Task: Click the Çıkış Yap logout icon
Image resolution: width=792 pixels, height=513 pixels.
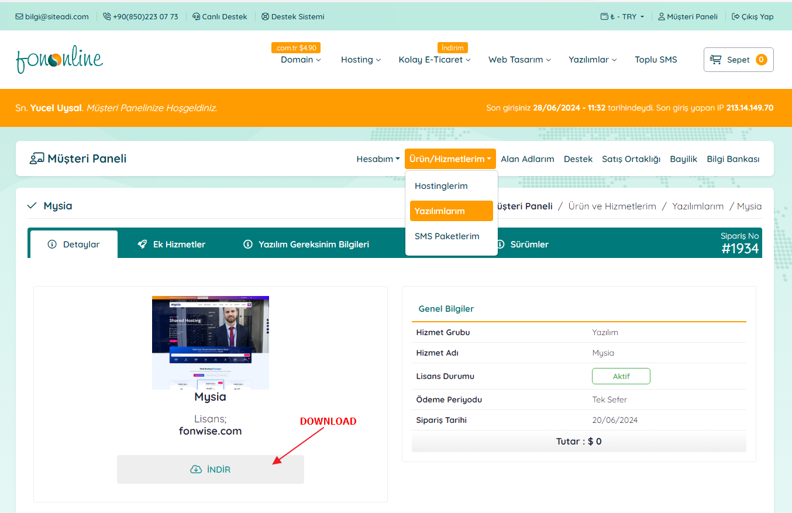Action: (x=735, y=16)
